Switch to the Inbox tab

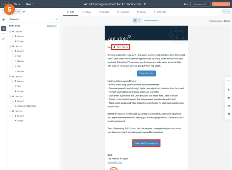point(87,12)
